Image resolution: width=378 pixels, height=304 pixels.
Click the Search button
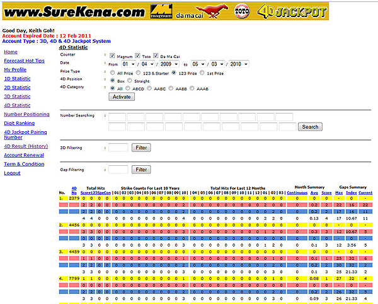pyautogui.click(x=310, y=127)
